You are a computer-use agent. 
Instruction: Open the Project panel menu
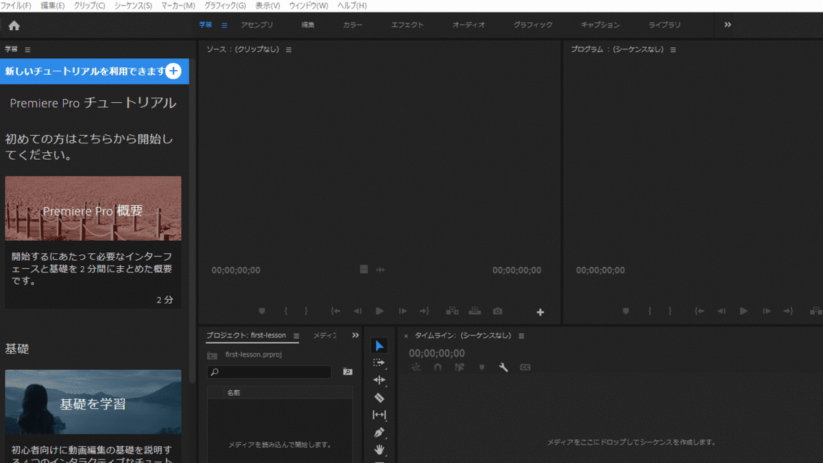click(x=296, y=335)
